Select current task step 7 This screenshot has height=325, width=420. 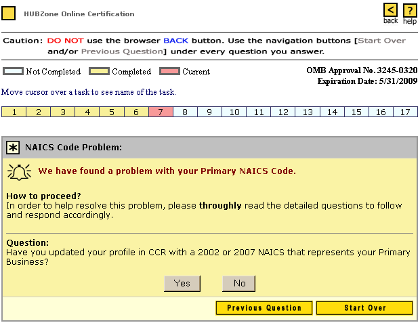(x=161, y=112)
